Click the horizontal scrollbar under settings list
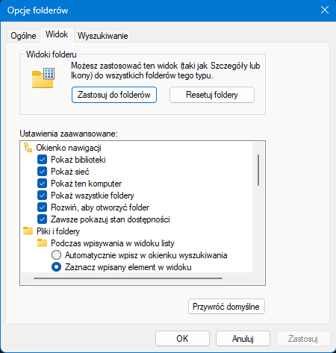Viewport: 336px width, 353px height. [x=128, y=278]
